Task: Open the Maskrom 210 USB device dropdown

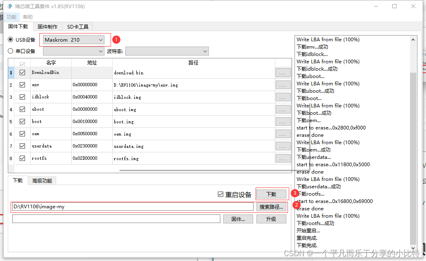Action: [x=74, y=40]
